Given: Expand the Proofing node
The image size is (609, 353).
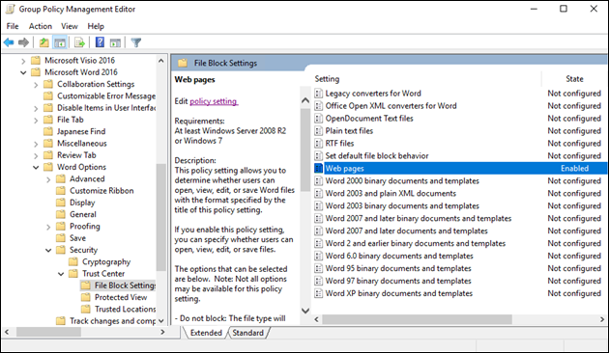Looking at the screenshot, I should click(48, 227).
